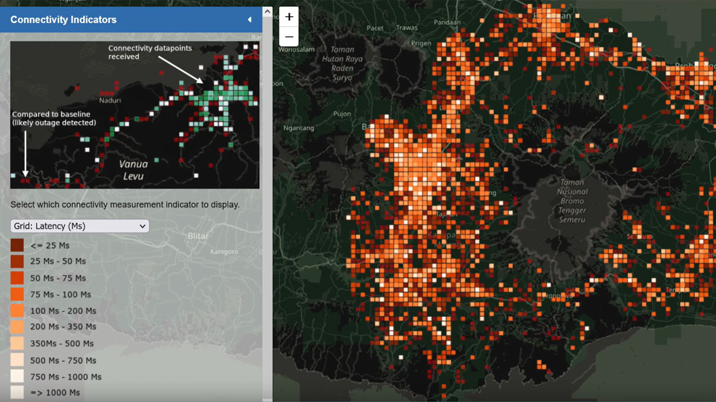Click the 200 Ms - 350 Ms swatch
The width and height of the screenshot is (716, 402).
[x=17, y=327]
